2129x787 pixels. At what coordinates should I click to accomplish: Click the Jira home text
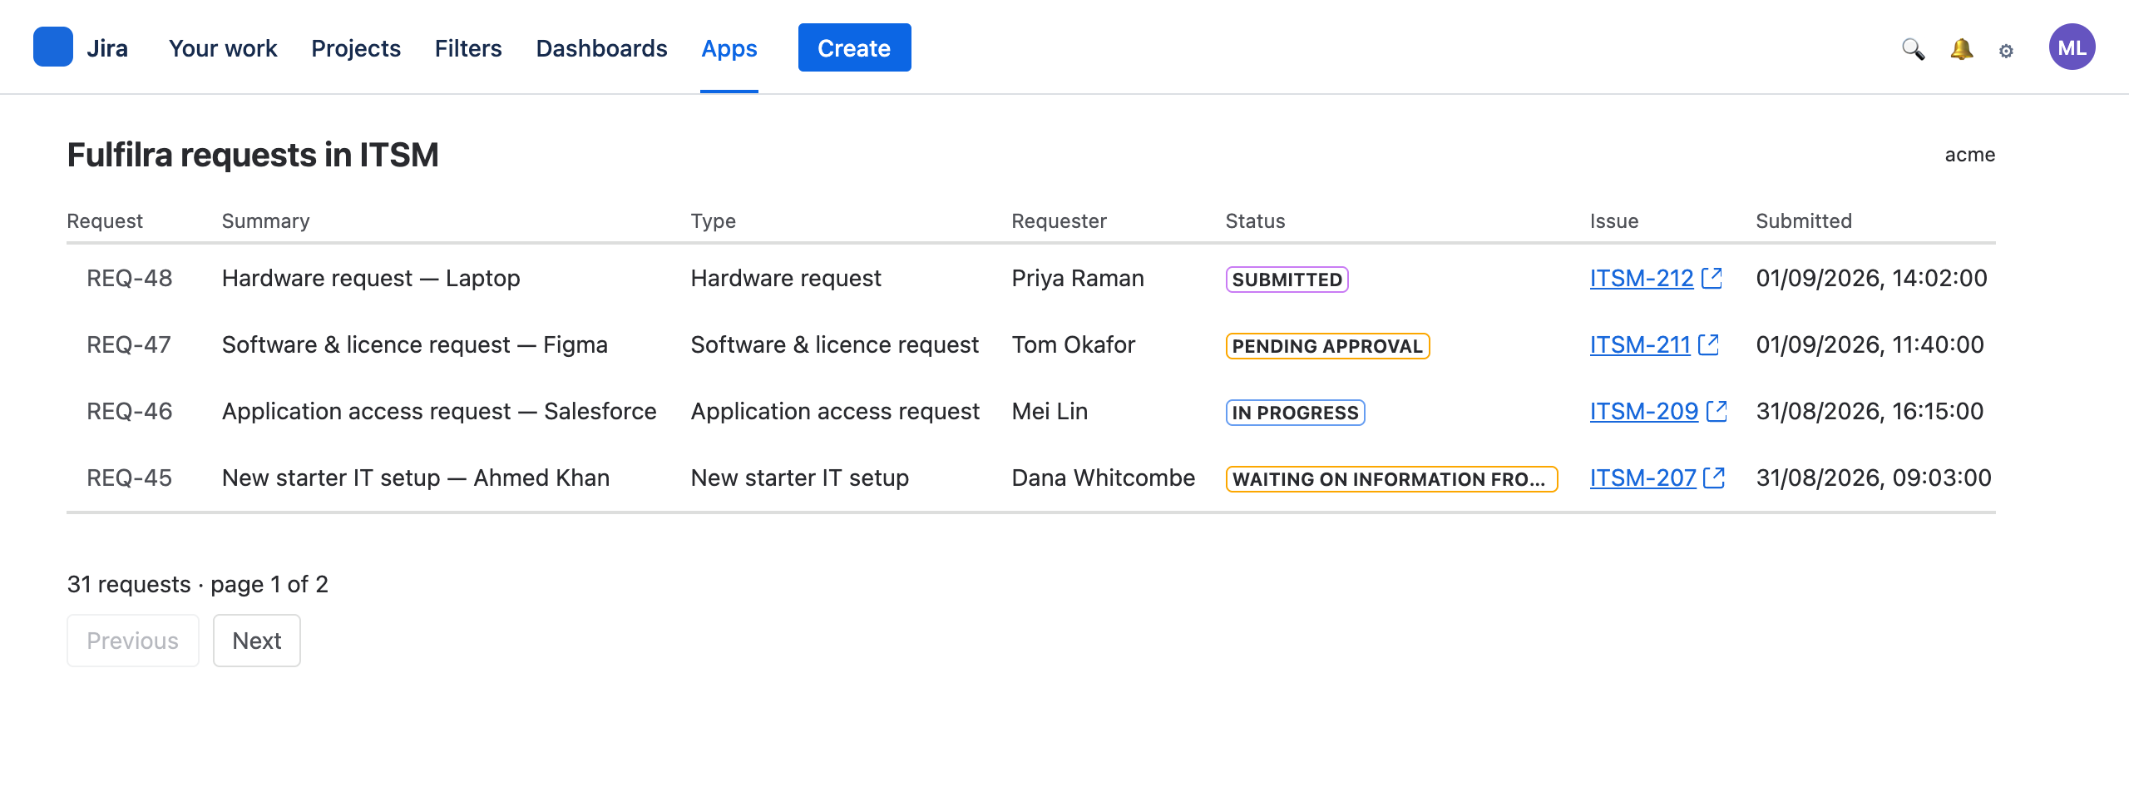pos(107,48)
